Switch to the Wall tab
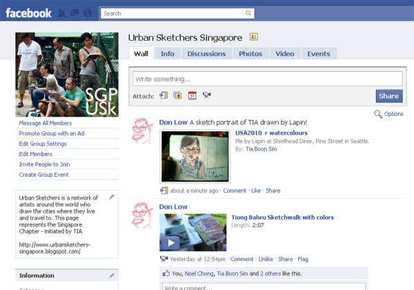The height and width of the screenshot is (290, 414). (141, 54)
